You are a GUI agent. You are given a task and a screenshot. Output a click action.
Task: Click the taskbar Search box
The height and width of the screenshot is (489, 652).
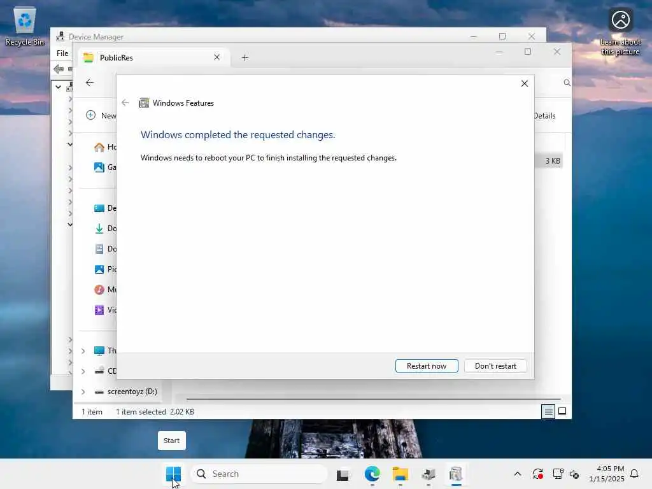[x=259, y=474]
